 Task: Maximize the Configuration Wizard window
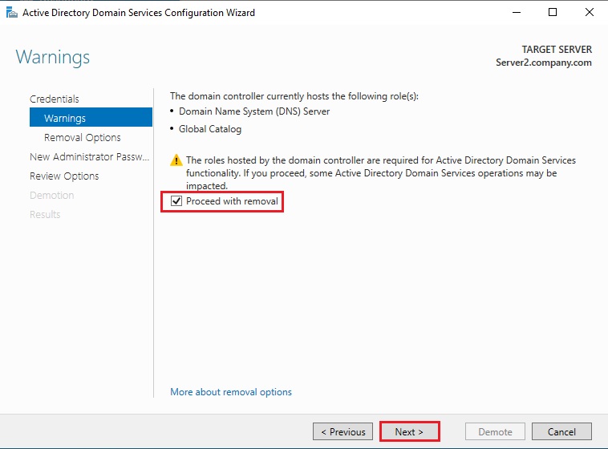(x=553, y=13)
